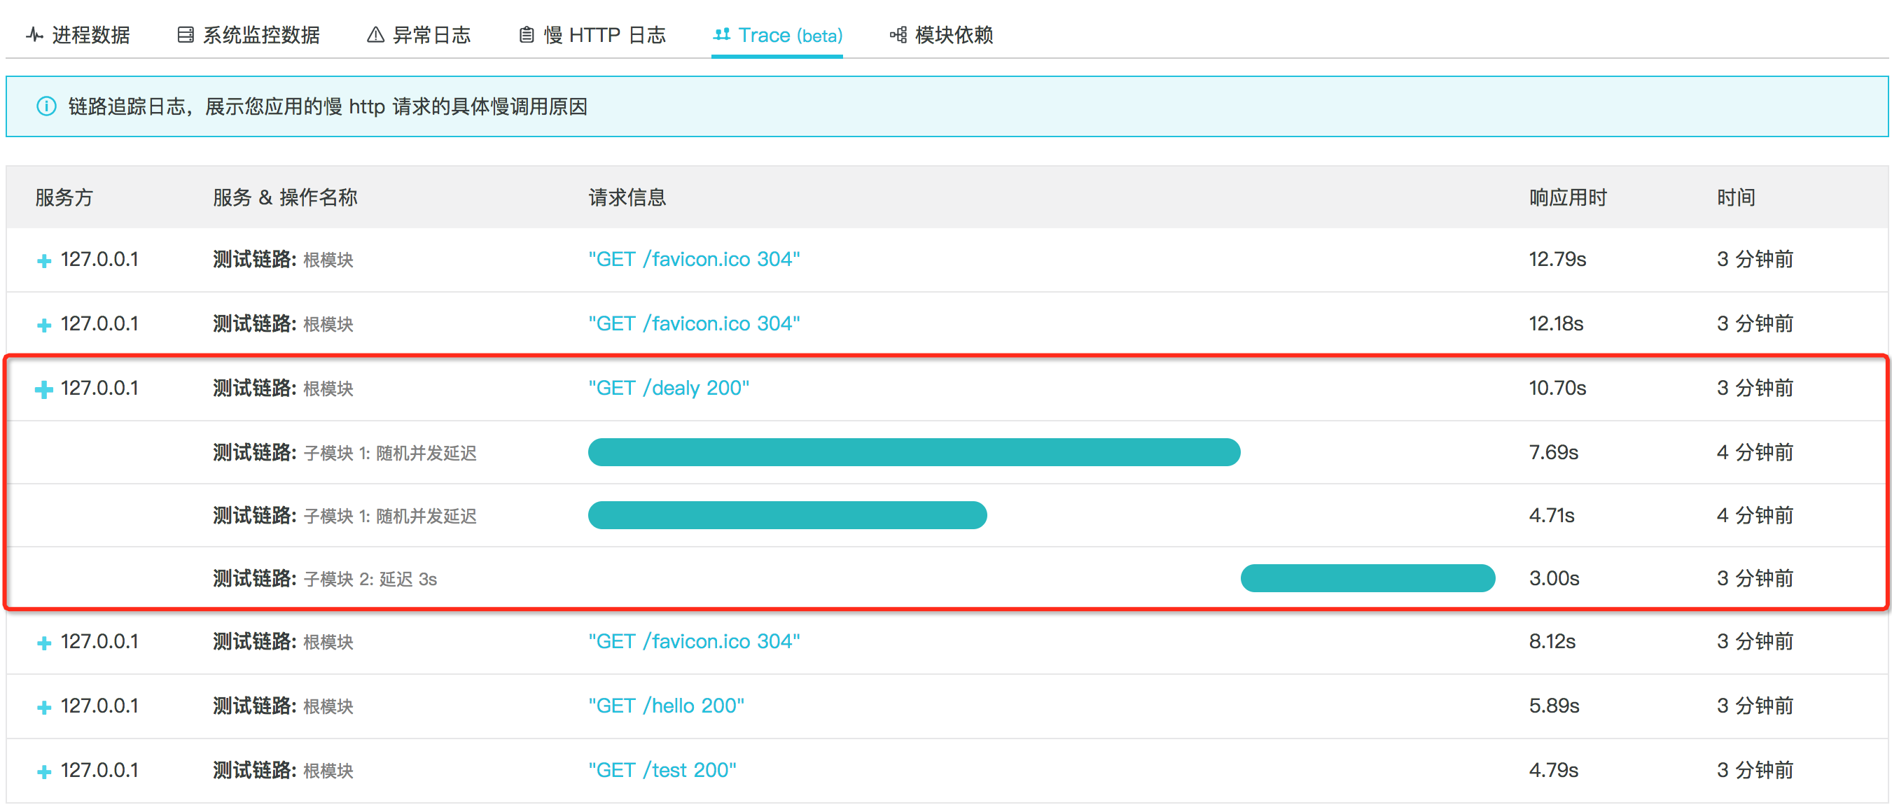Expand the 12.18s favicon.ico trace row
Viewport: 1892px width, 805px height.
pyautogui.click(x=44, y=325)
